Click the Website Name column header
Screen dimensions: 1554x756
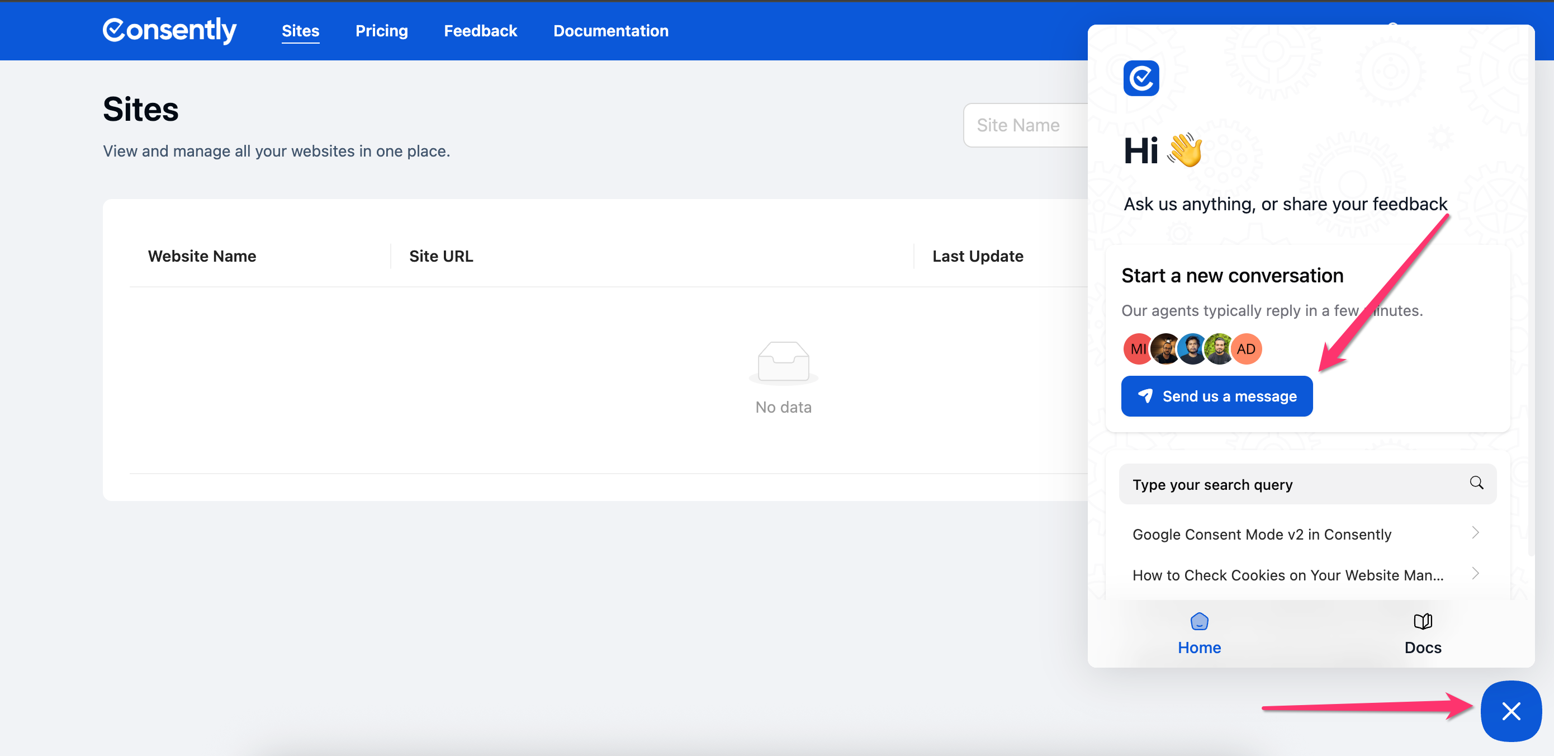coord(202,256)
